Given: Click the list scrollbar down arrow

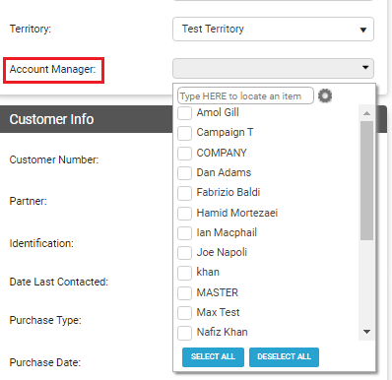Looking at the screenshot, I should click(366, 332).
